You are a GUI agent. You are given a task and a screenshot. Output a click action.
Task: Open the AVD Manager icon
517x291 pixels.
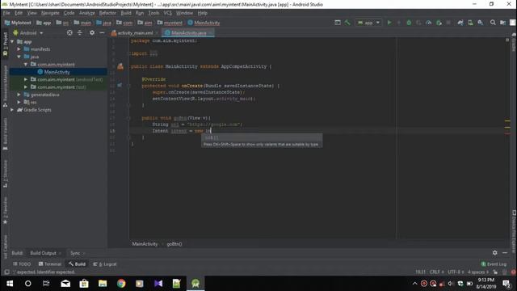(470, 23)
